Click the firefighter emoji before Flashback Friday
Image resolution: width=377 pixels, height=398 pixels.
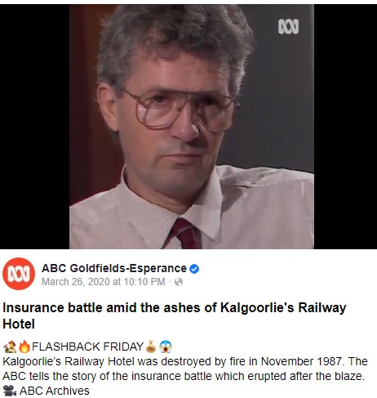pyautogui.click(x=10, y=347)
